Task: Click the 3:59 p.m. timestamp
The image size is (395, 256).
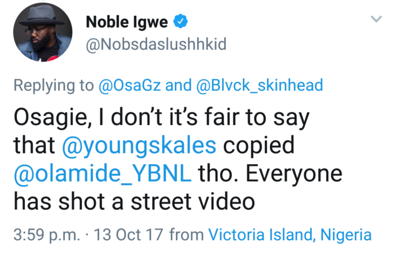Action: click(46, 234)
